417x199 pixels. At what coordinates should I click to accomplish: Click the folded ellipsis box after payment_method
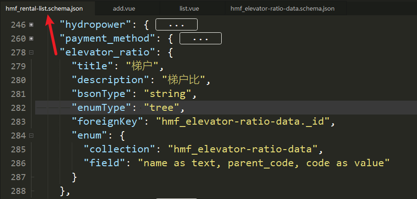pyautogui.click(x=200, y=38)
